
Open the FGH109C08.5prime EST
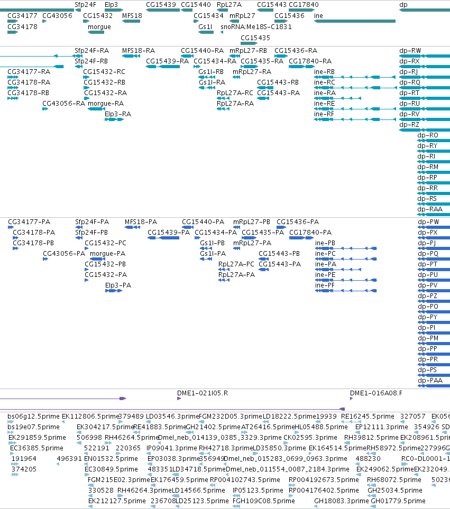tap(236, 506)
